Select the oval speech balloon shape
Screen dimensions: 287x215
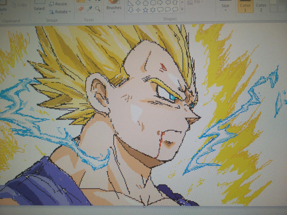point(167,10)
